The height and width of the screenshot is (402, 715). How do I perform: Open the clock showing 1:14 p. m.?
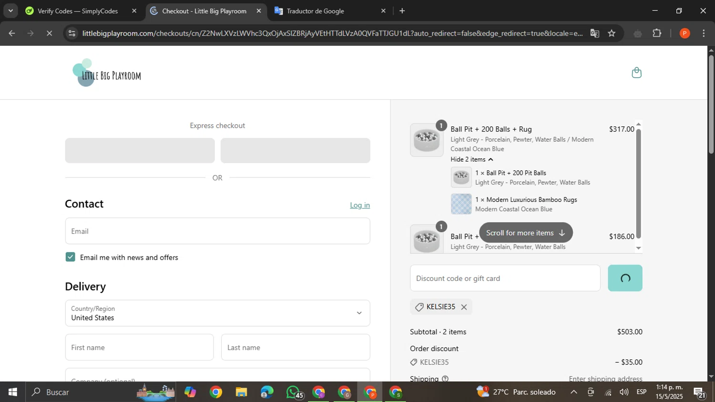click(669, 392)
